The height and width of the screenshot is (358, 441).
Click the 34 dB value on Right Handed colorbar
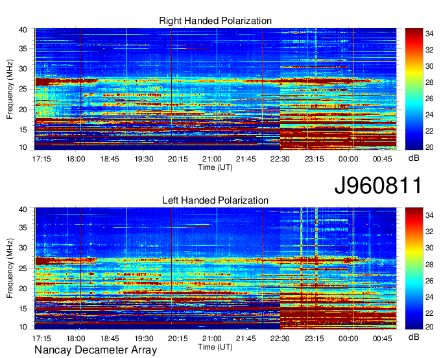pos(429,34)
